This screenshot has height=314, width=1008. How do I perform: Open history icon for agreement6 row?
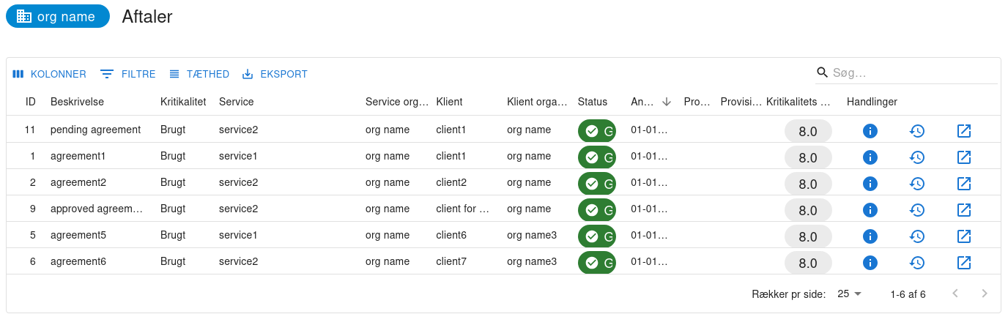[916, 263]
